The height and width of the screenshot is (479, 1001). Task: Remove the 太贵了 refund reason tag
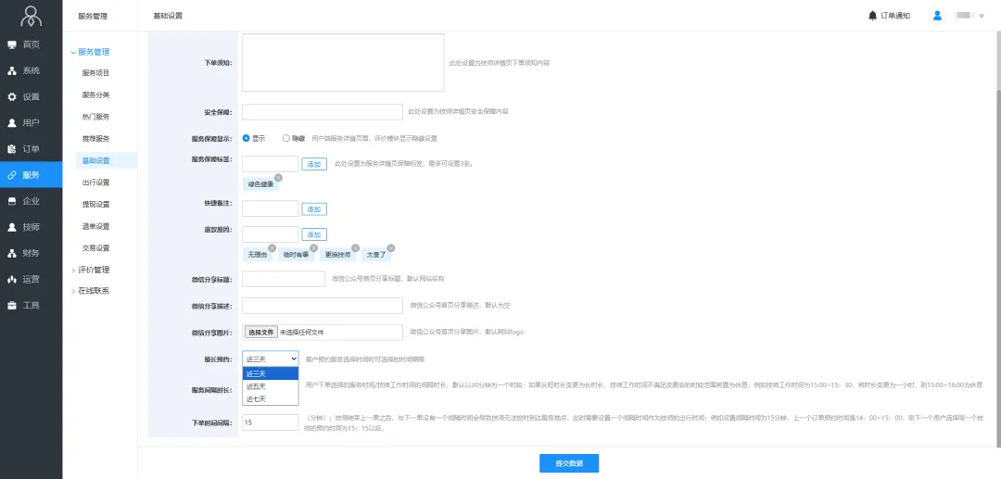click(x=390, y=247)
